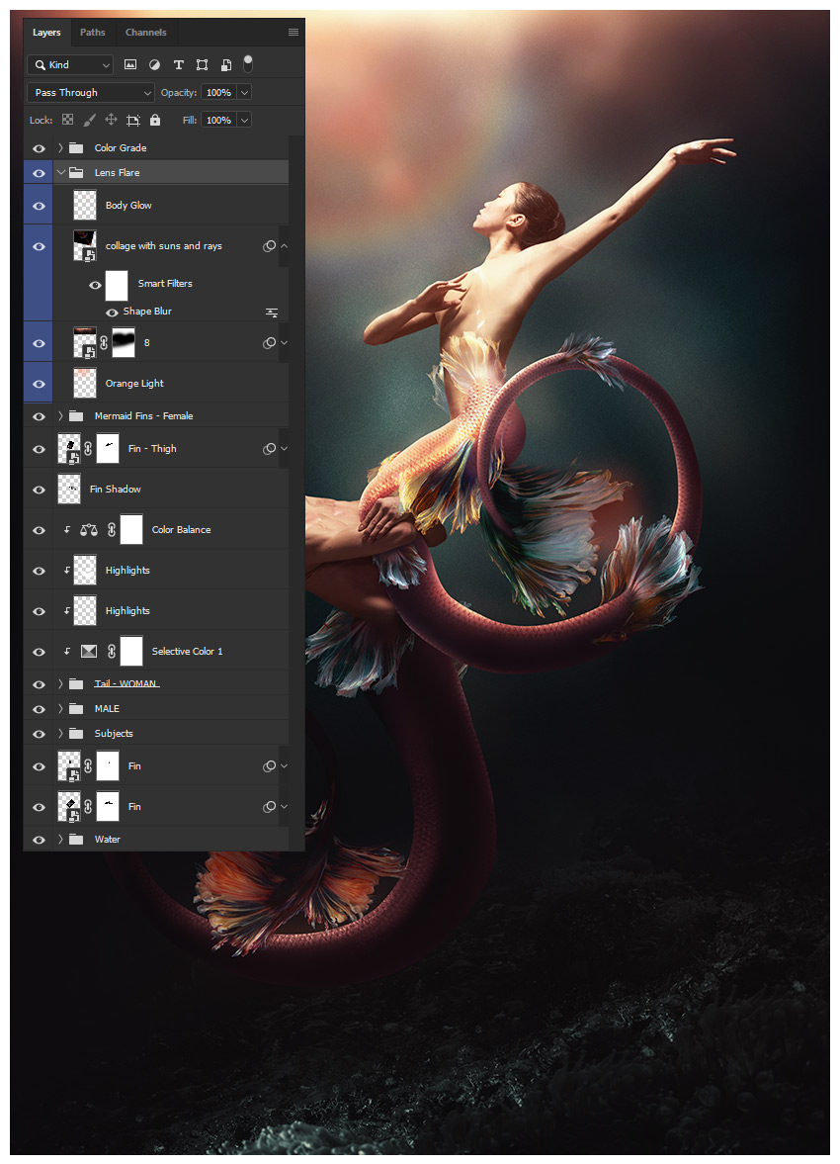Filter for smart objects icon

[x=226, y=64]
